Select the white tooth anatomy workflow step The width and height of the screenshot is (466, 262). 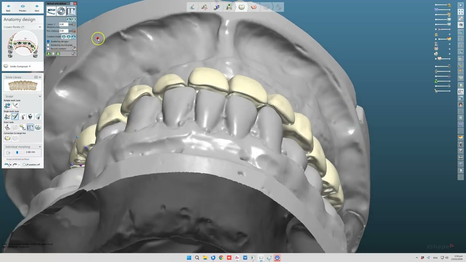coord(241,7)
